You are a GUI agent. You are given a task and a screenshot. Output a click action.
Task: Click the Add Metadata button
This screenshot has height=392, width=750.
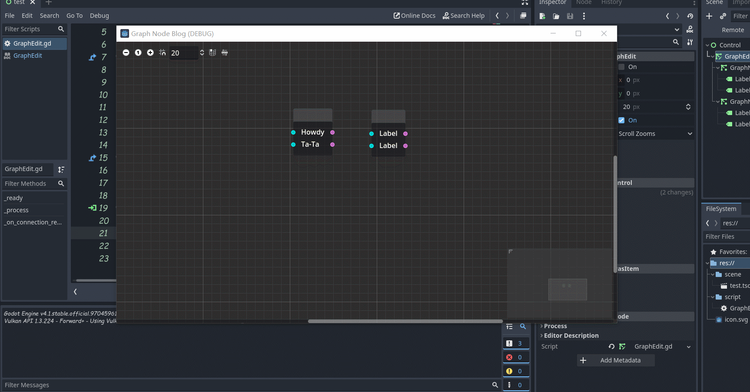tap(616, 360)
